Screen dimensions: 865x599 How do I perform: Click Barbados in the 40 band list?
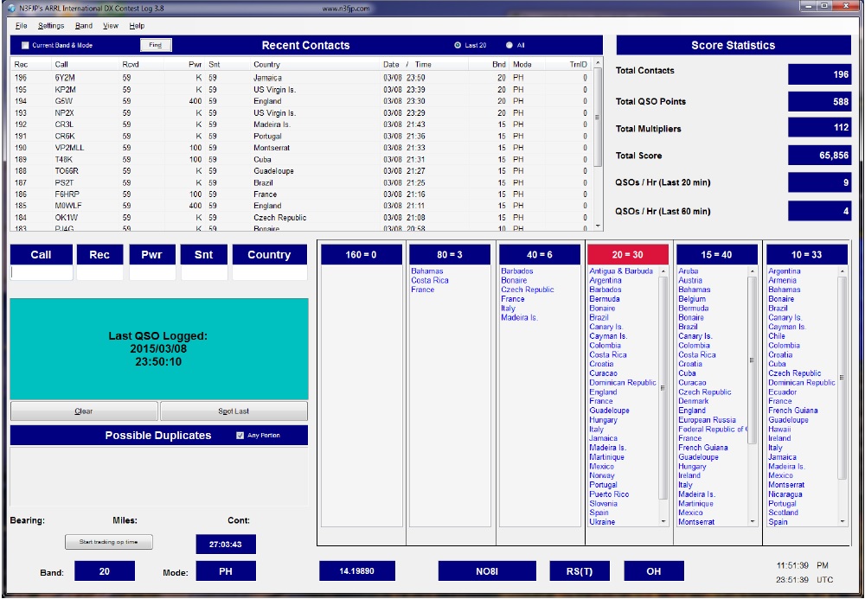pos(517,271)
